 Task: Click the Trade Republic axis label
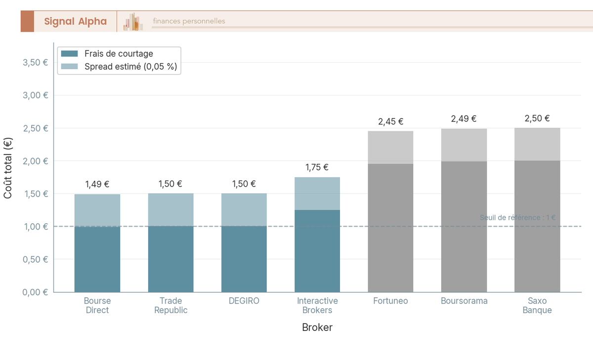click(x=170, y=306)
